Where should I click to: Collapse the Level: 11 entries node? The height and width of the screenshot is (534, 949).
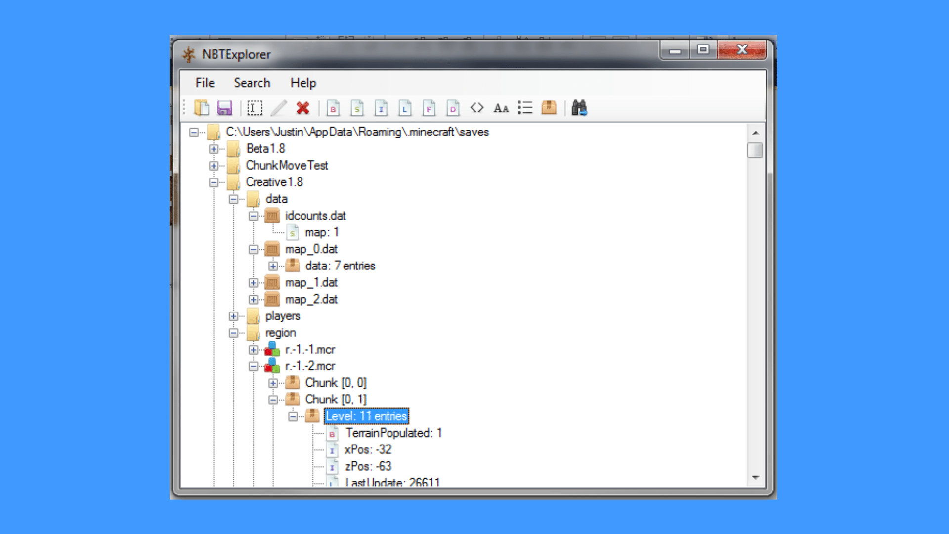click(293, 416)
